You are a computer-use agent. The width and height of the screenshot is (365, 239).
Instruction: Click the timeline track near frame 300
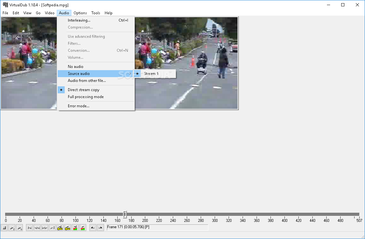click(215, 214)
